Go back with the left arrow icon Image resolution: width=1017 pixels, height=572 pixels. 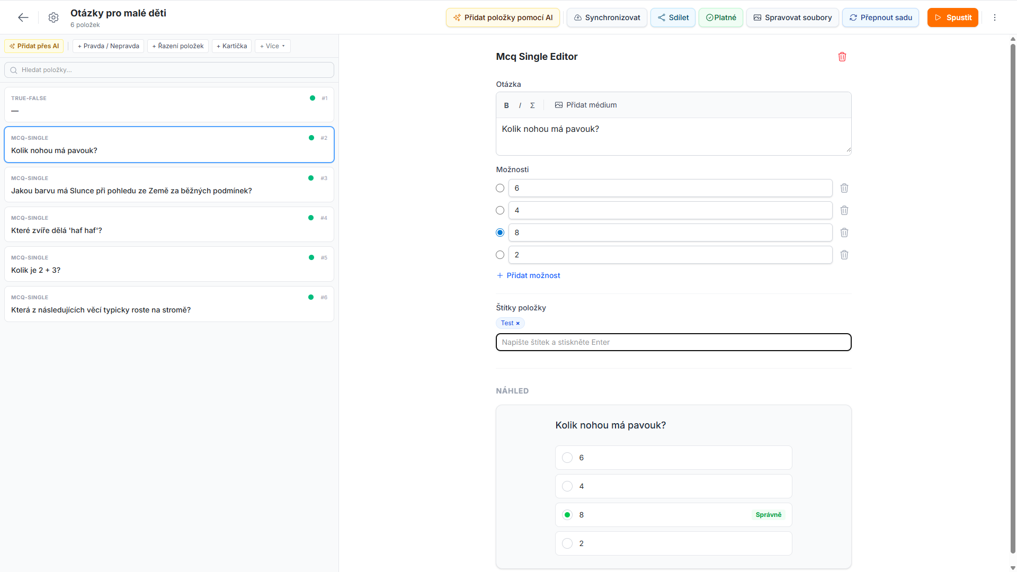tap(23, 17)
